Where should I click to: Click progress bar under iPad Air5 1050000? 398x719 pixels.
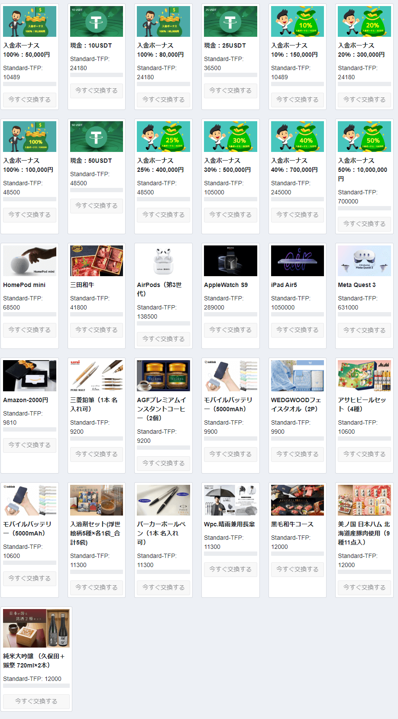point(298,314)
